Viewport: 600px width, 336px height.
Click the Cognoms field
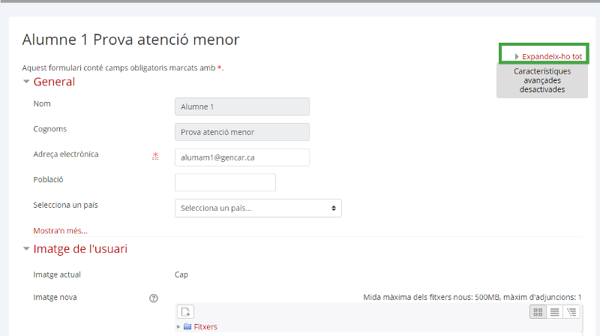coord(241,132)
